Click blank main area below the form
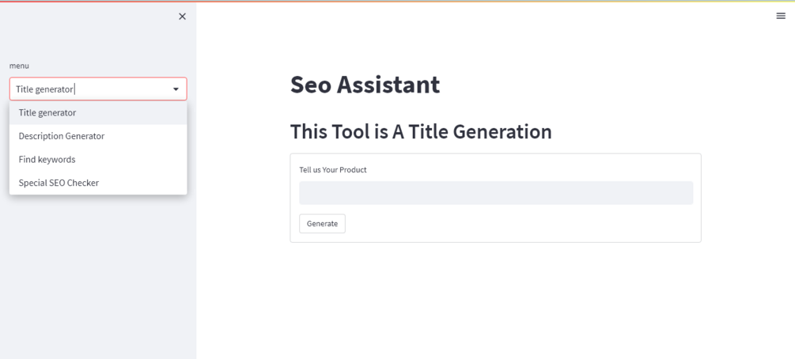The height and width of the screenshot is (359, 795). [x=495, y=300]
